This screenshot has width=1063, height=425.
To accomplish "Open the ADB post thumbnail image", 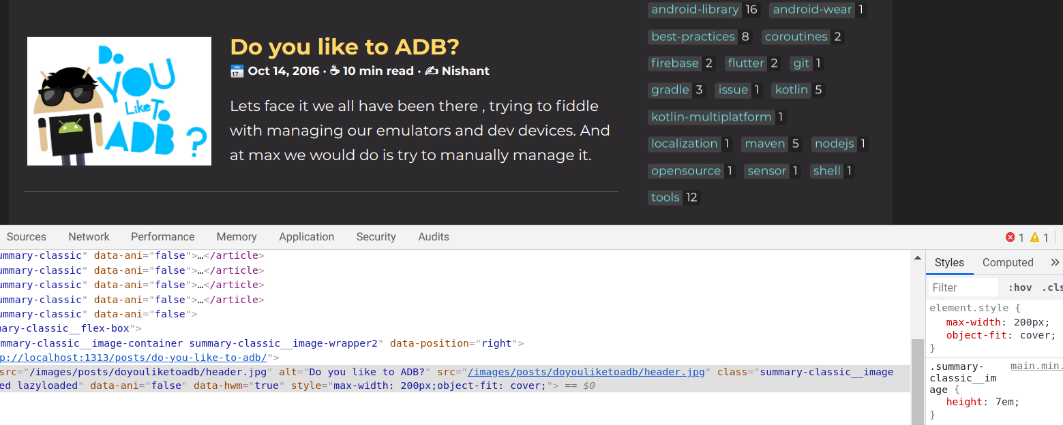I will 119,101.
